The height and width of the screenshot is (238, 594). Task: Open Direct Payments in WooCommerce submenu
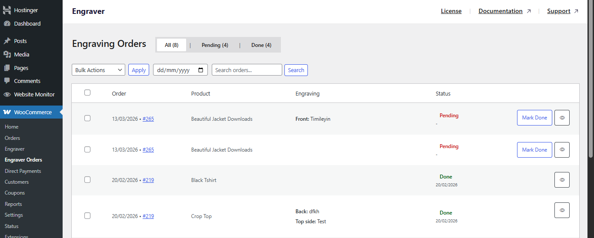[x=23, y=171]
